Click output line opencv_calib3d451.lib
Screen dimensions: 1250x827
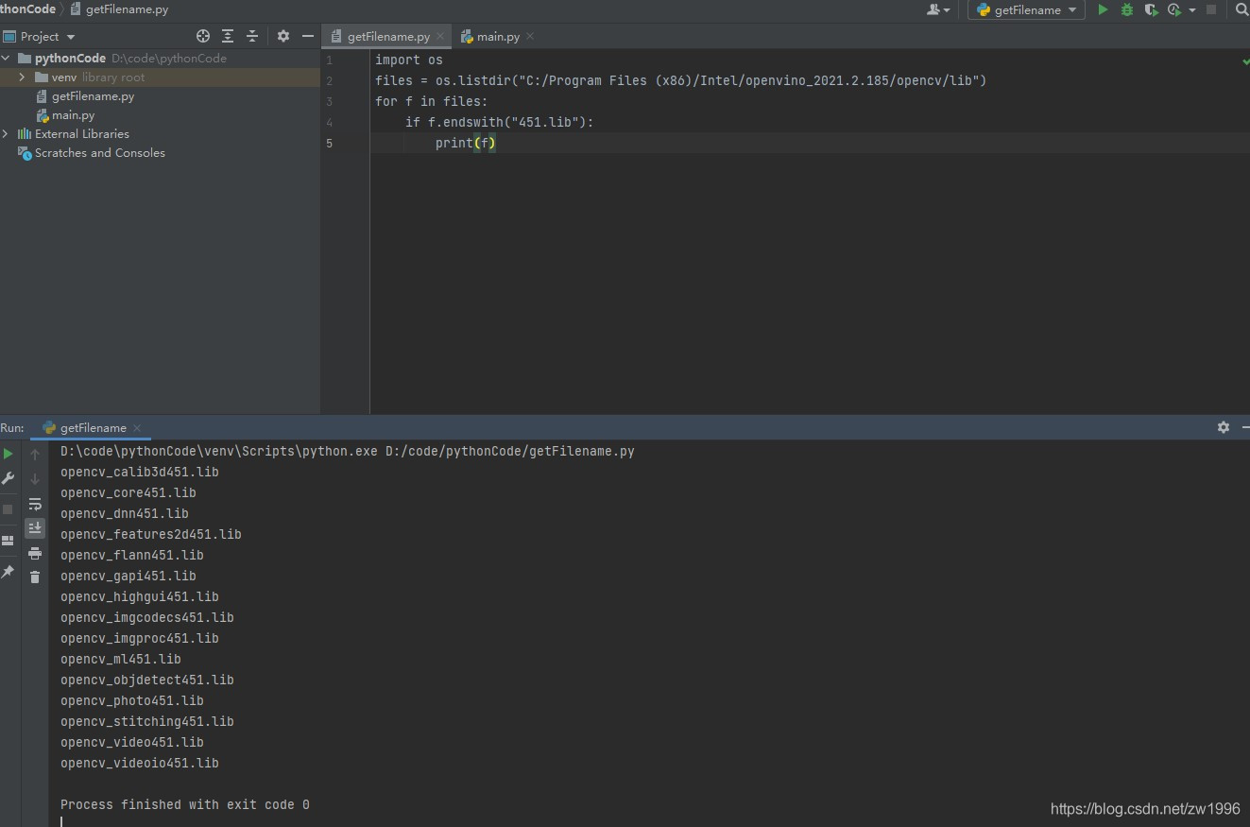(140, 472)
